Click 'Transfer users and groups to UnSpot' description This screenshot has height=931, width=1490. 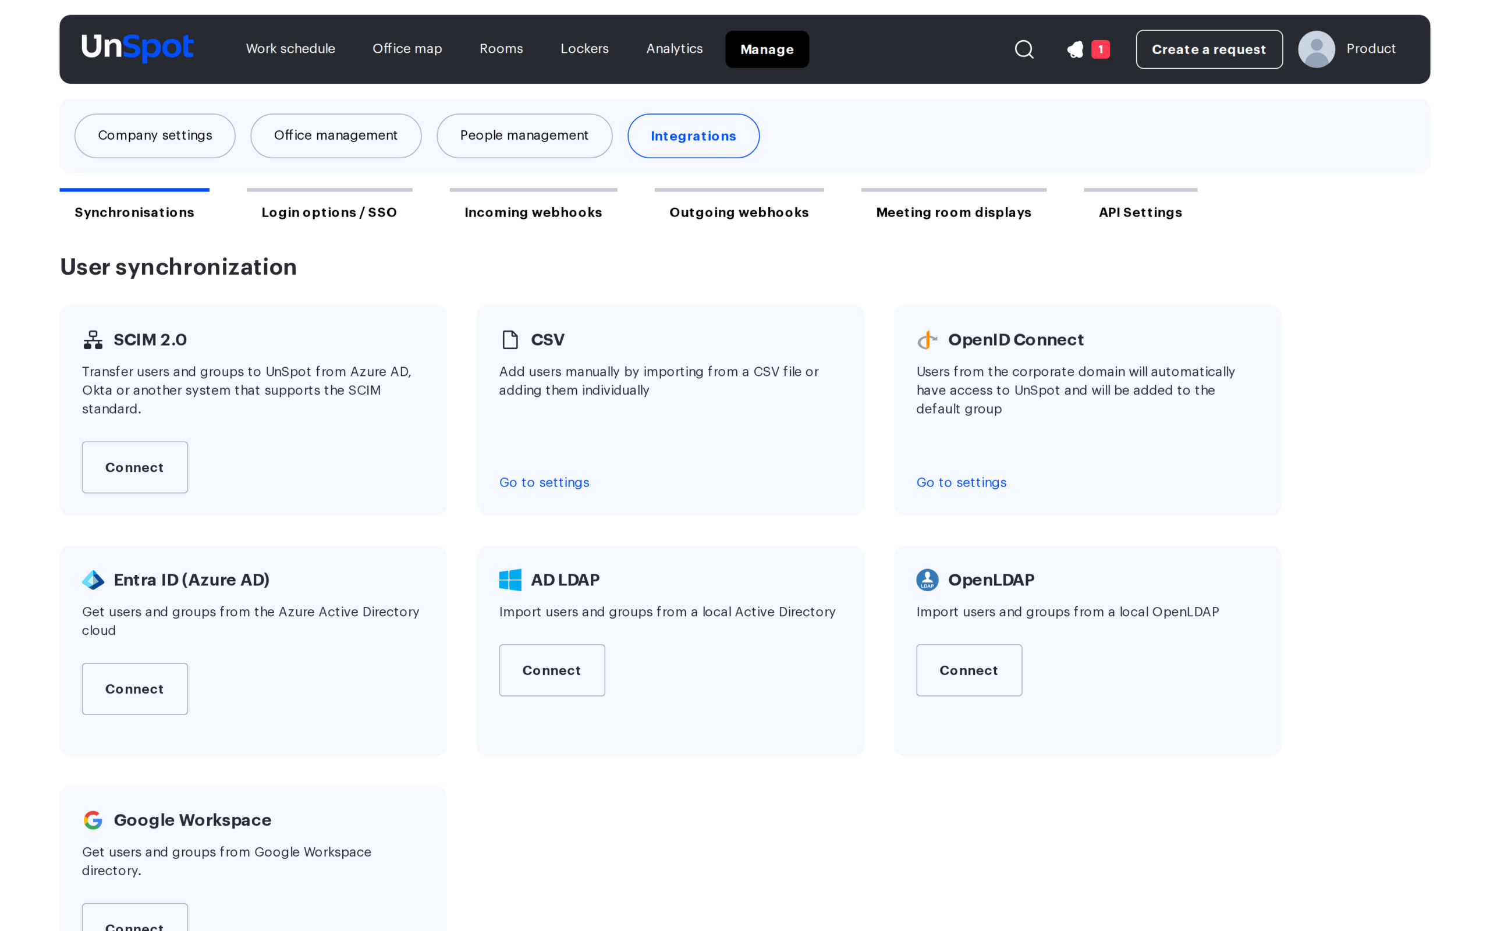pyautogui.click(x=247, y=390)
